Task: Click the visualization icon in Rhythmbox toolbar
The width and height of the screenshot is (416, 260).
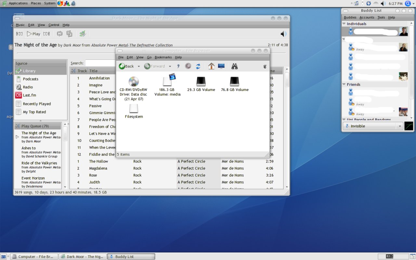Action: 83,34
